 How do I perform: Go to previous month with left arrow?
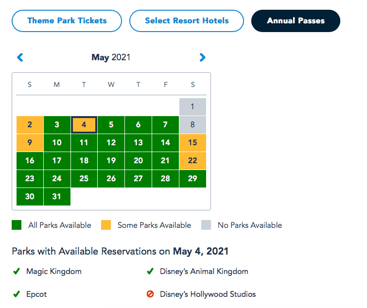click(20, 57)
